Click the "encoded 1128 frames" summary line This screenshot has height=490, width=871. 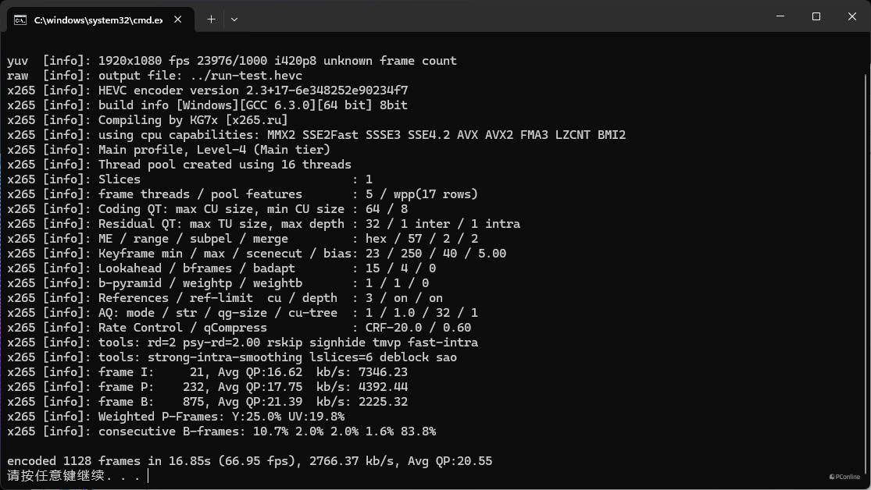pyautogui.click(x=249, y=462)
